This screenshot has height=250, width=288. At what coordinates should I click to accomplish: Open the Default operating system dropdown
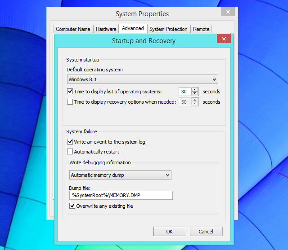tap(143, 79)
